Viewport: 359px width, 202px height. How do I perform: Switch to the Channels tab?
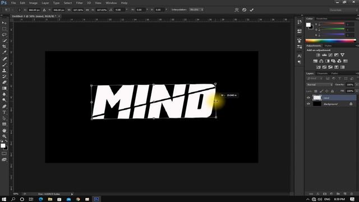[323, 74]
